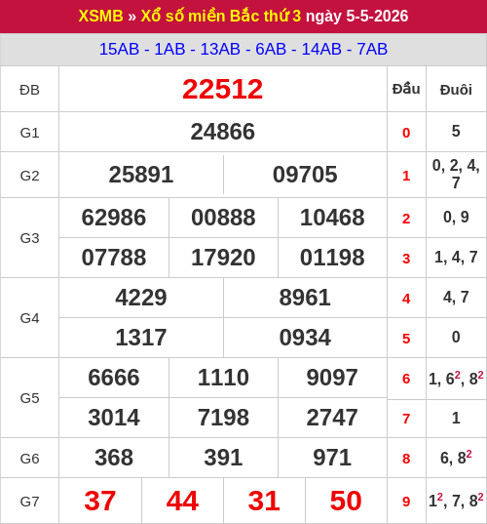Image resolution: width=487 pixels, height=524 pixels.
Task: Select G5 number 9097
Action: (x=332, y=378)
